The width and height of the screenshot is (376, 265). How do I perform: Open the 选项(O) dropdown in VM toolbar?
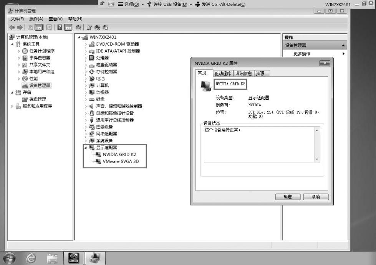coord(131,4)
